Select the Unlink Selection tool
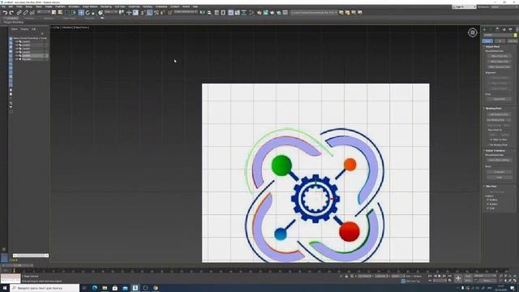The width and height of the screenshot is (519, 292). (25, 13)
